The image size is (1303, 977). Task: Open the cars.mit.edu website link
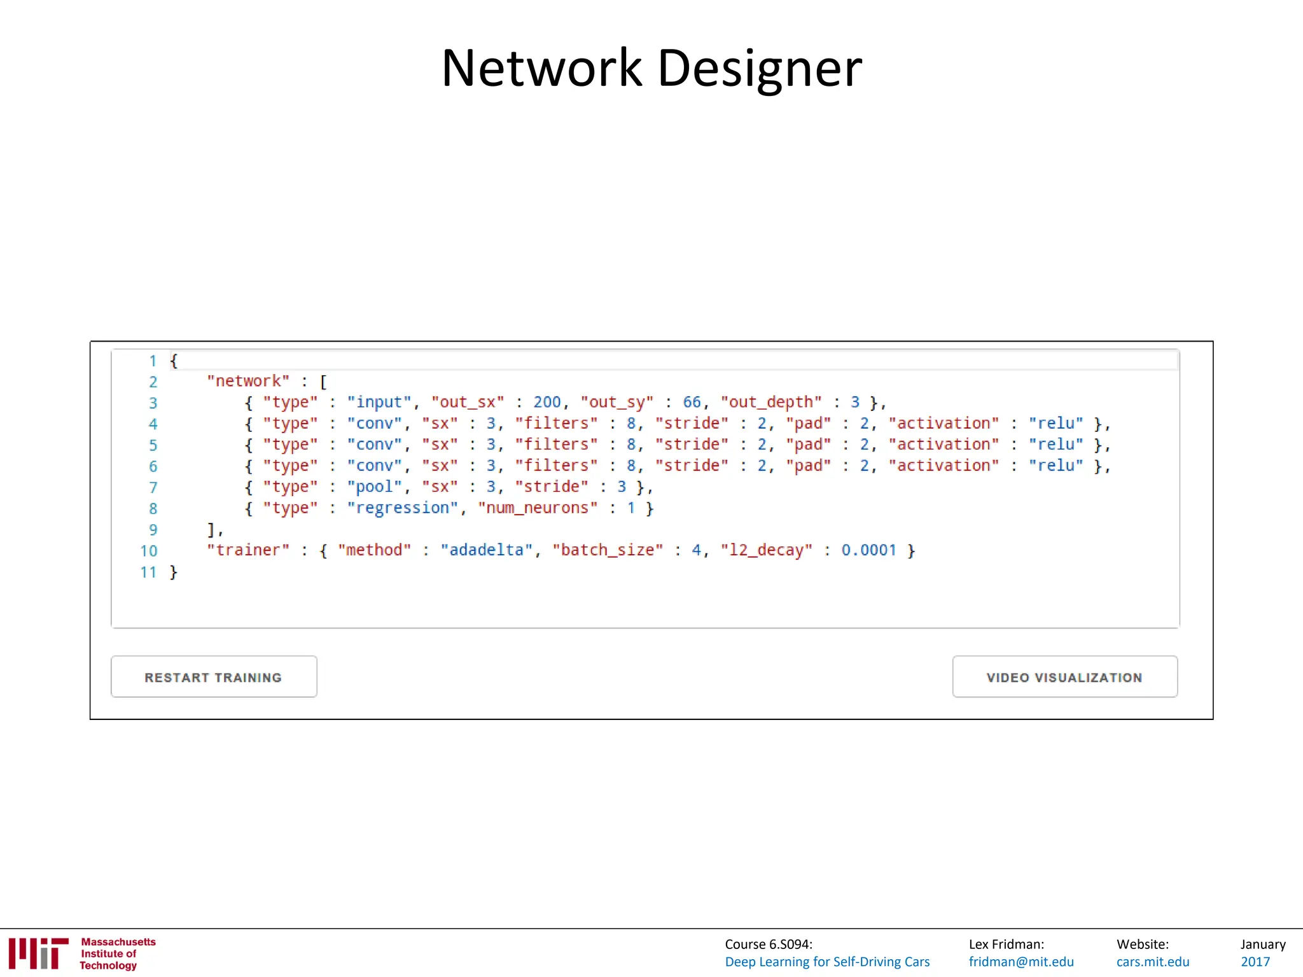pyautogui.click(x=1152, y=962)
